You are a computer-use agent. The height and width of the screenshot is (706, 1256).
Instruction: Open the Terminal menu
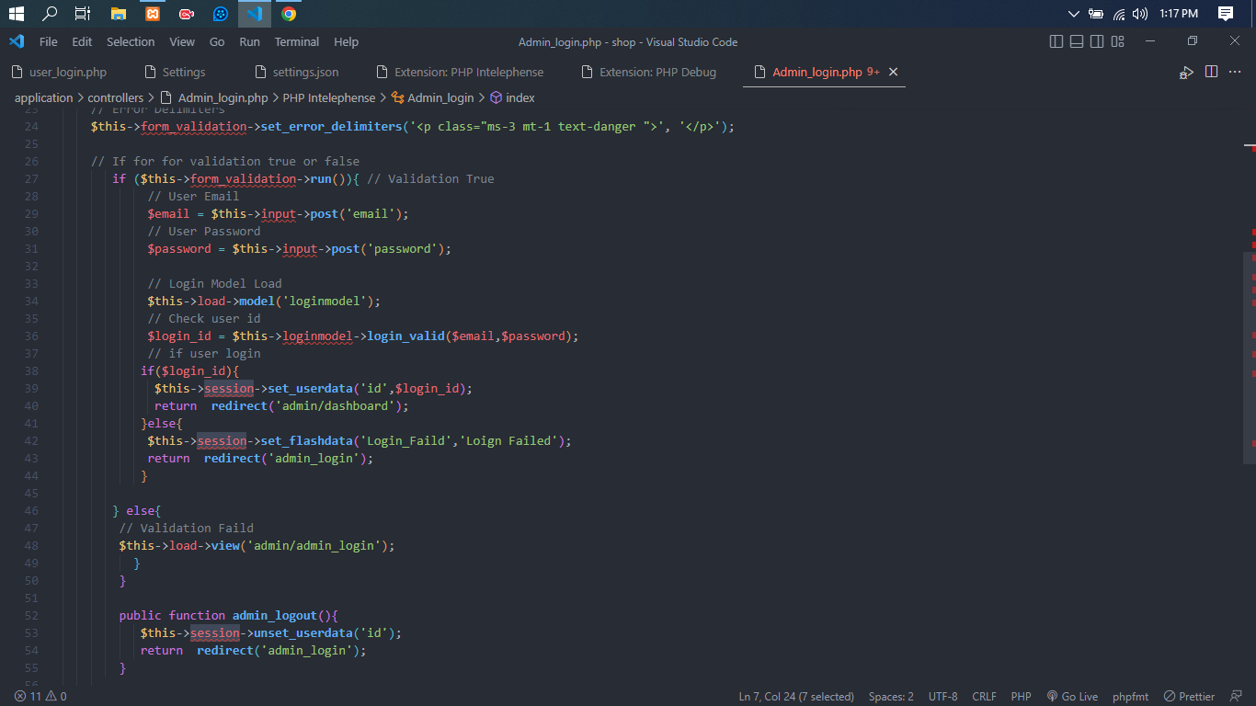tap(296, 41)
